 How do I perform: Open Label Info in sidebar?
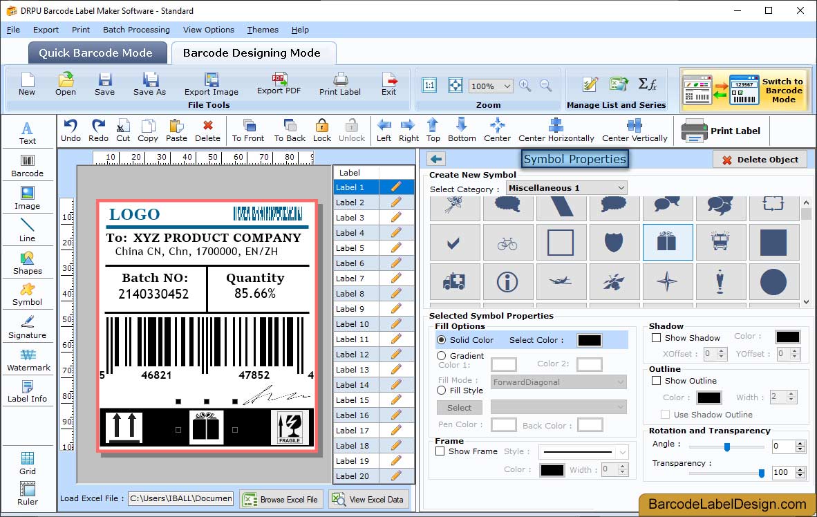[27, 391]
